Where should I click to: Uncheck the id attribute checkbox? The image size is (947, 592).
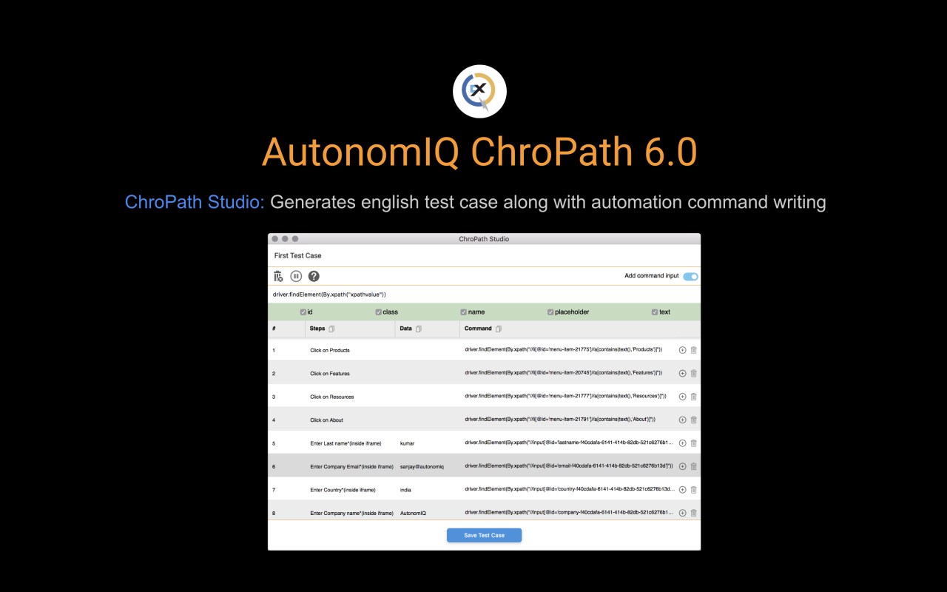click(303, 312)
